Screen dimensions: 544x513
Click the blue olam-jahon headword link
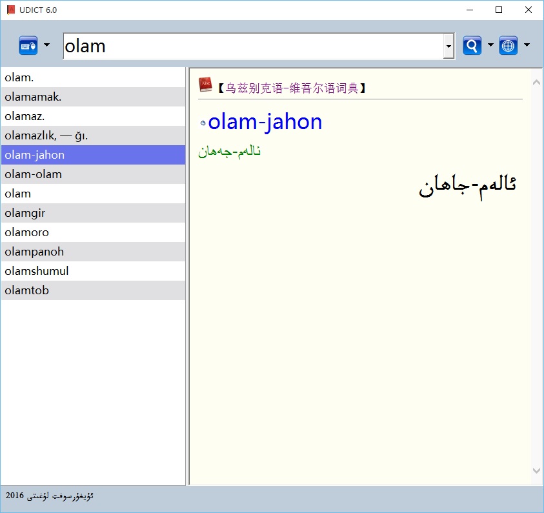pos(265,121)
